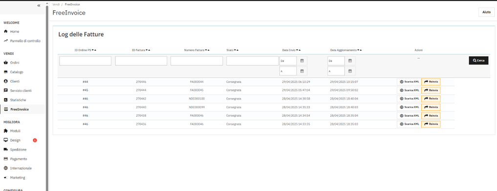
Task: Select ID Fattura cell '270444'
Action: [141, 90]
